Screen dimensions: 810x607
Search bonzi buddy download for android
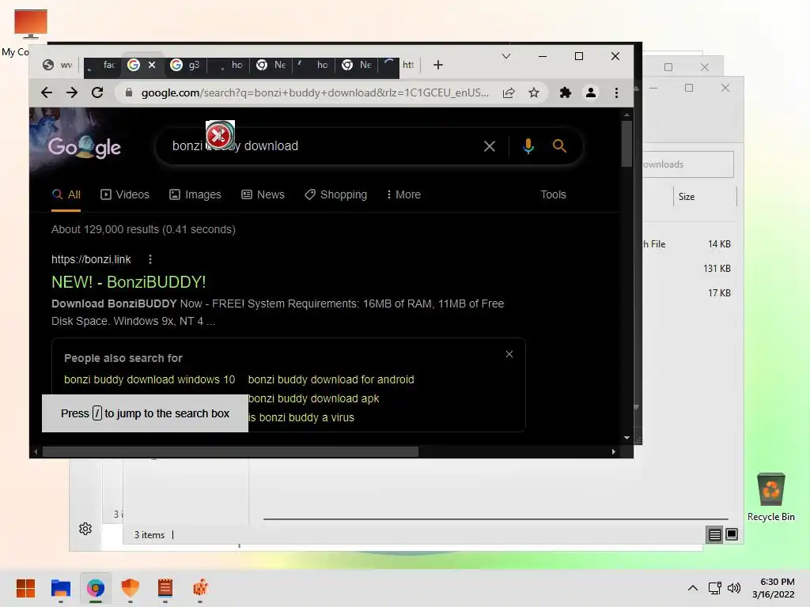click(x=331, y=379)
